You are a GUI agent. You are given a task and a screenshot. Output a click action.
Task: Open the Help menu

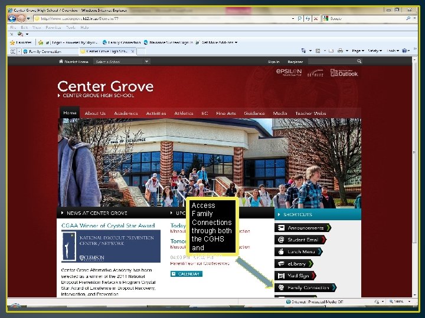pos(84,27)
